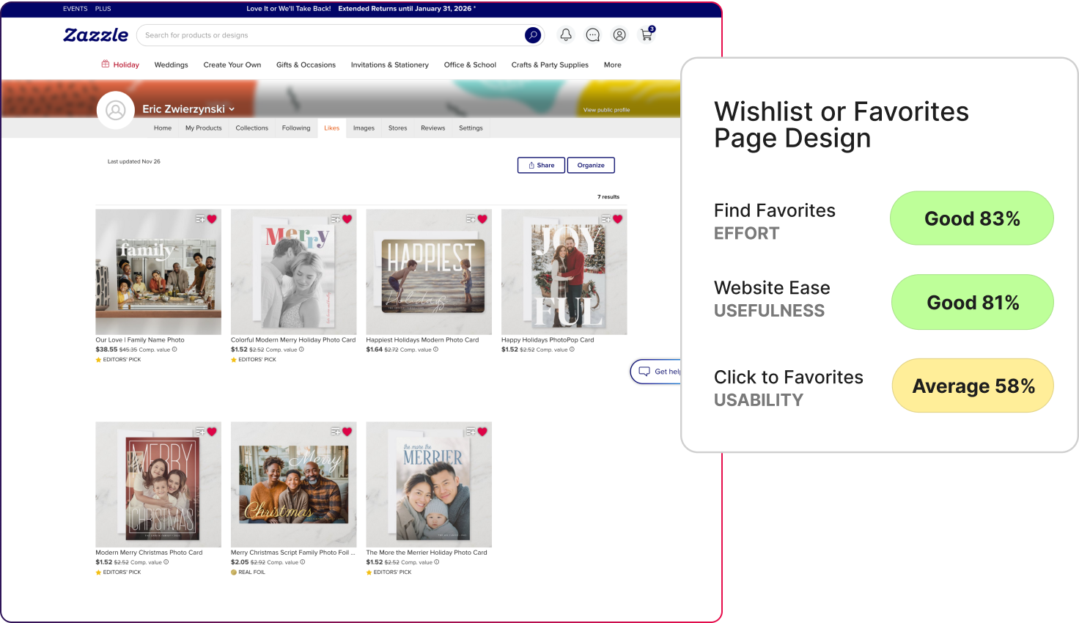1079x623 pixels.
Task: Click the Share button
Action: pos(541,166)
